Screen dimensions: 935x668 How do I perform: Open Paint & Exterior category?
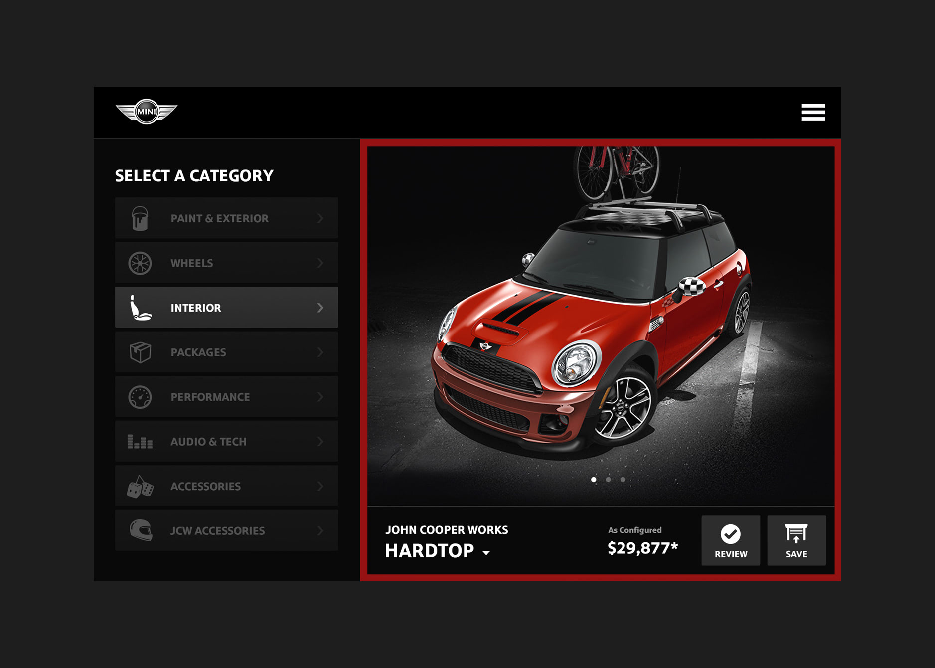[x=226, y=218]
